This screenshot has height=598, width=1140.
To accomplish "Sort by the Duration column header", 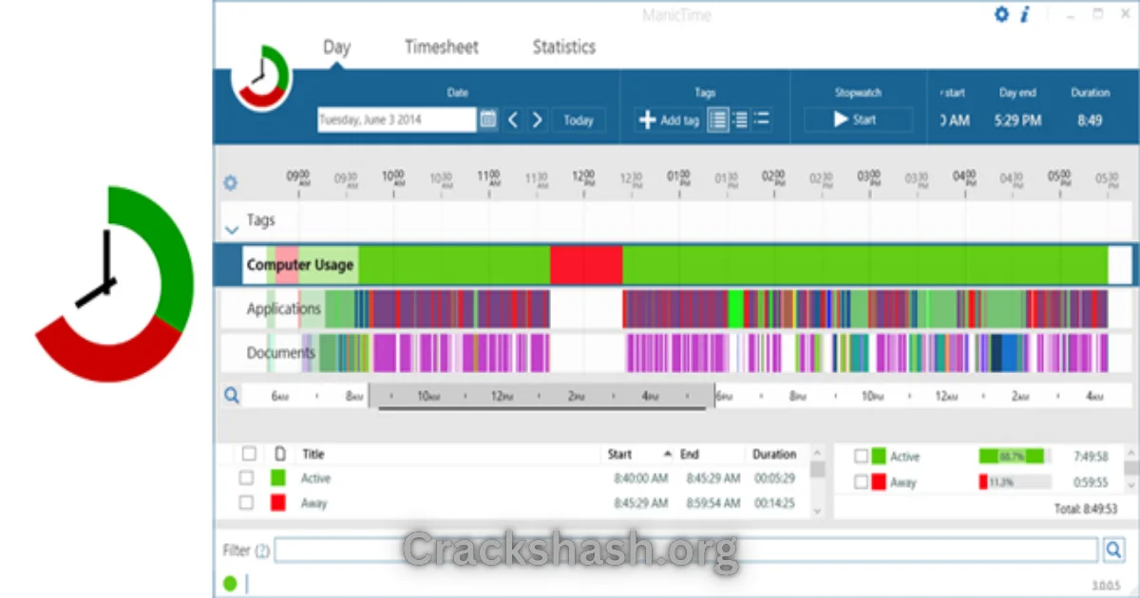I will click(774, 455).
